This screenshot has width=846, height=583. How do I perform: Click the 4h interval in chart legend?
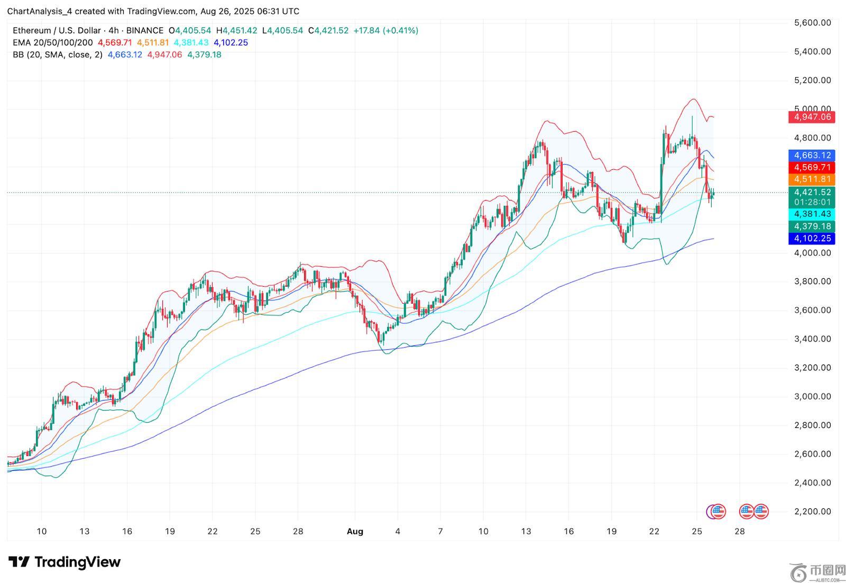point(113,31)
